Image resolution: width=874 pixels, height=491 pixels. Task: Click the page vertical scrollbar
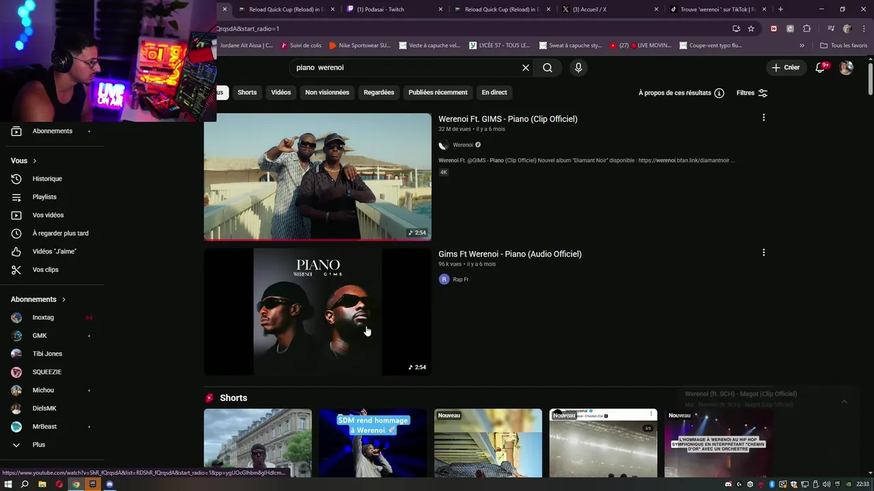click(x=871, y=78)
